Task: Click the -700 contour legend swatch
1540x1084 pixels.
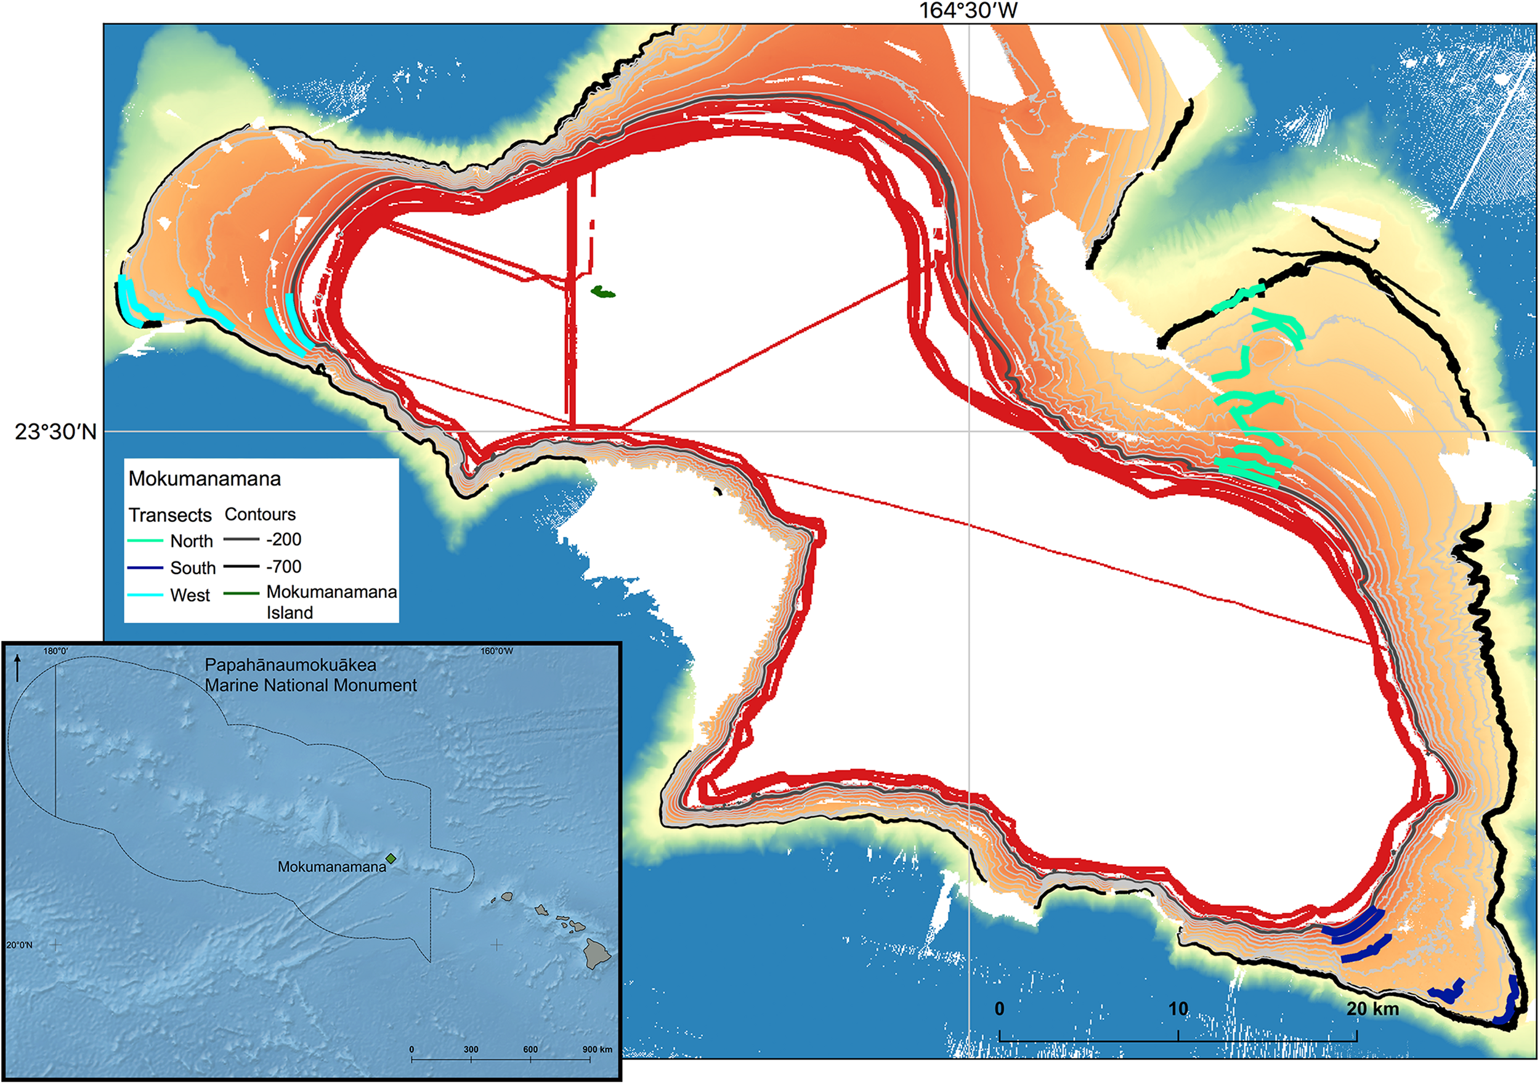Action: (x=241, y=567)
